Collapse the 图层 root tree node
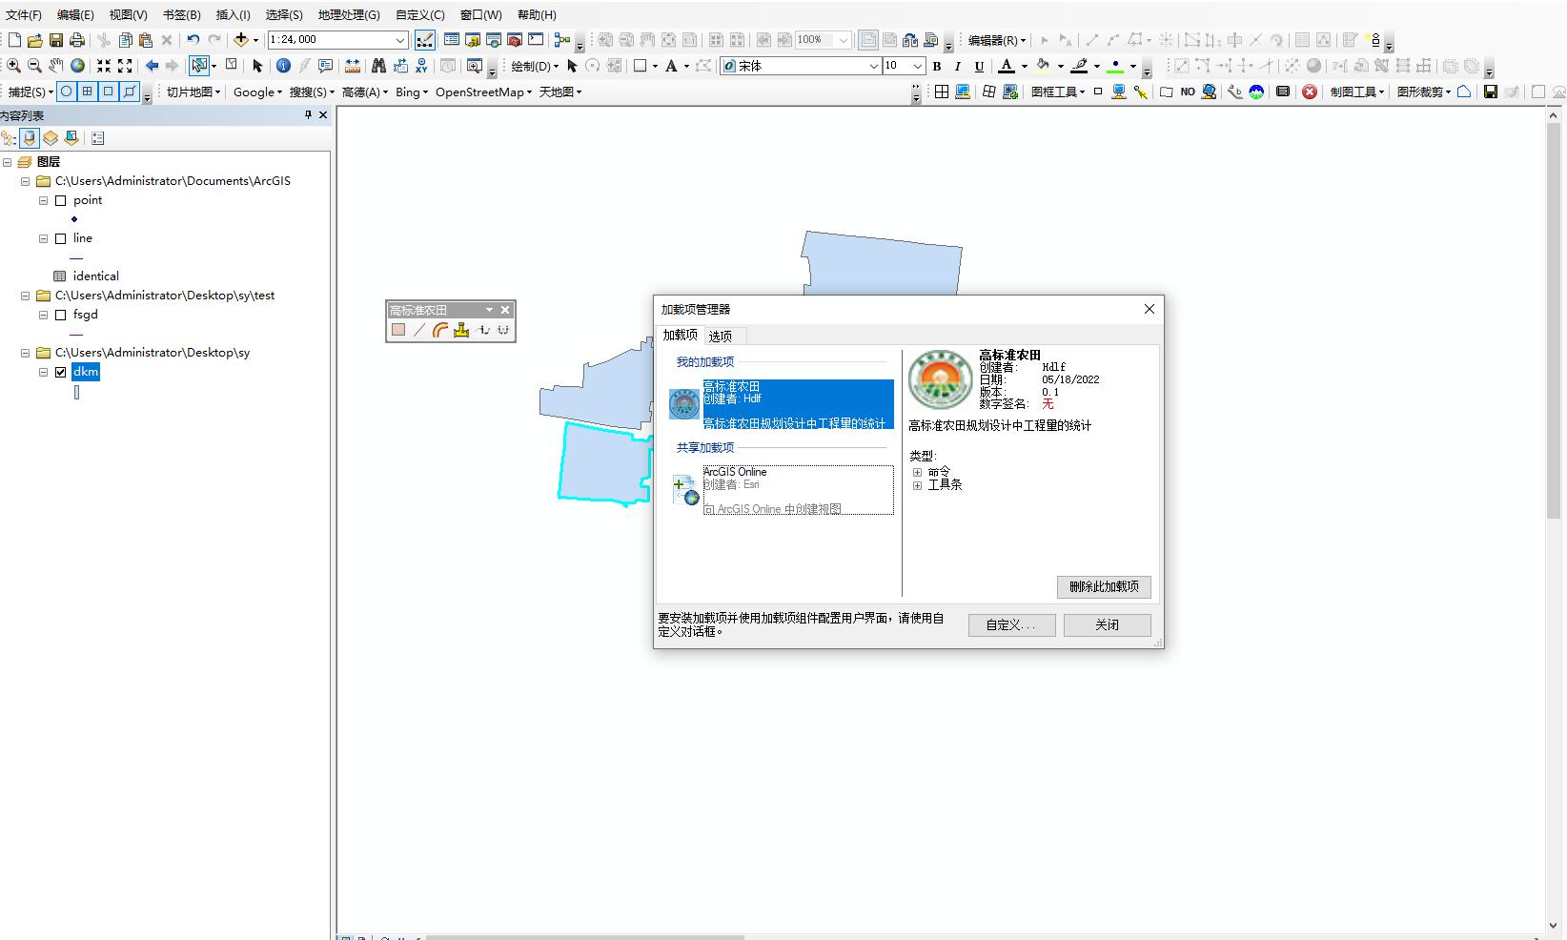 [7, 162]
